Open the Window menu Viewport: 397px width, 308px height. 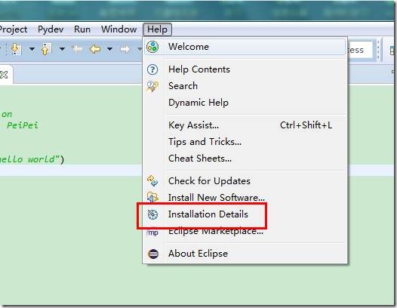click(118, 29)
